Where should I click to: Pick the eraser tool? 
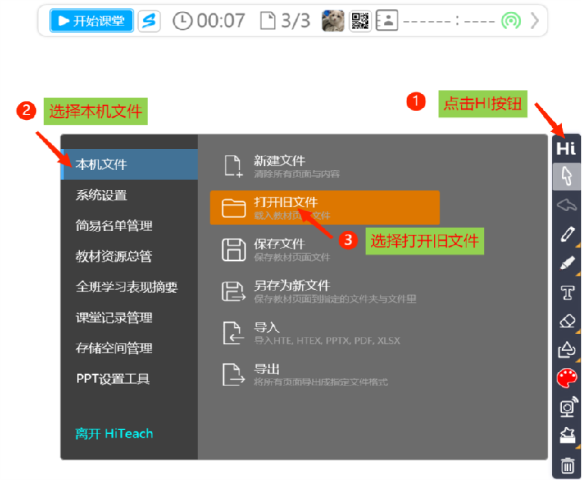(566, 320)
